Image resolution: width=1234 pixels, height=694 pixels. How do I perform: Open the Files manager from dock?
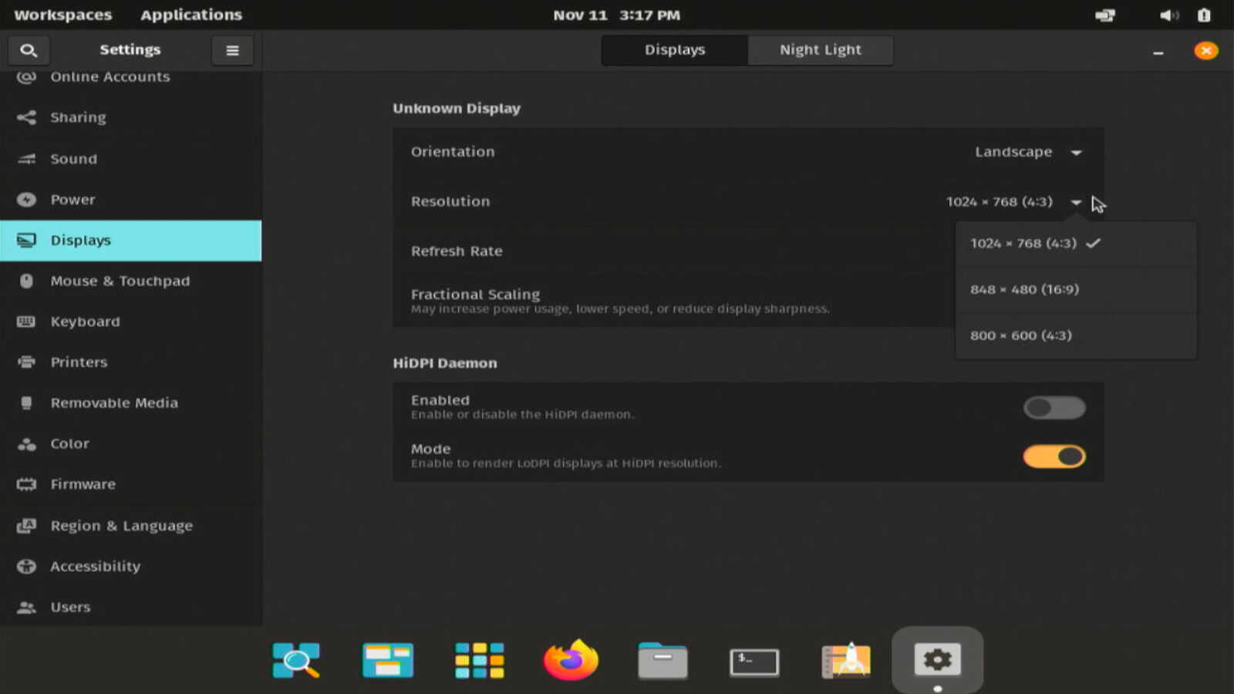(663, 660)
